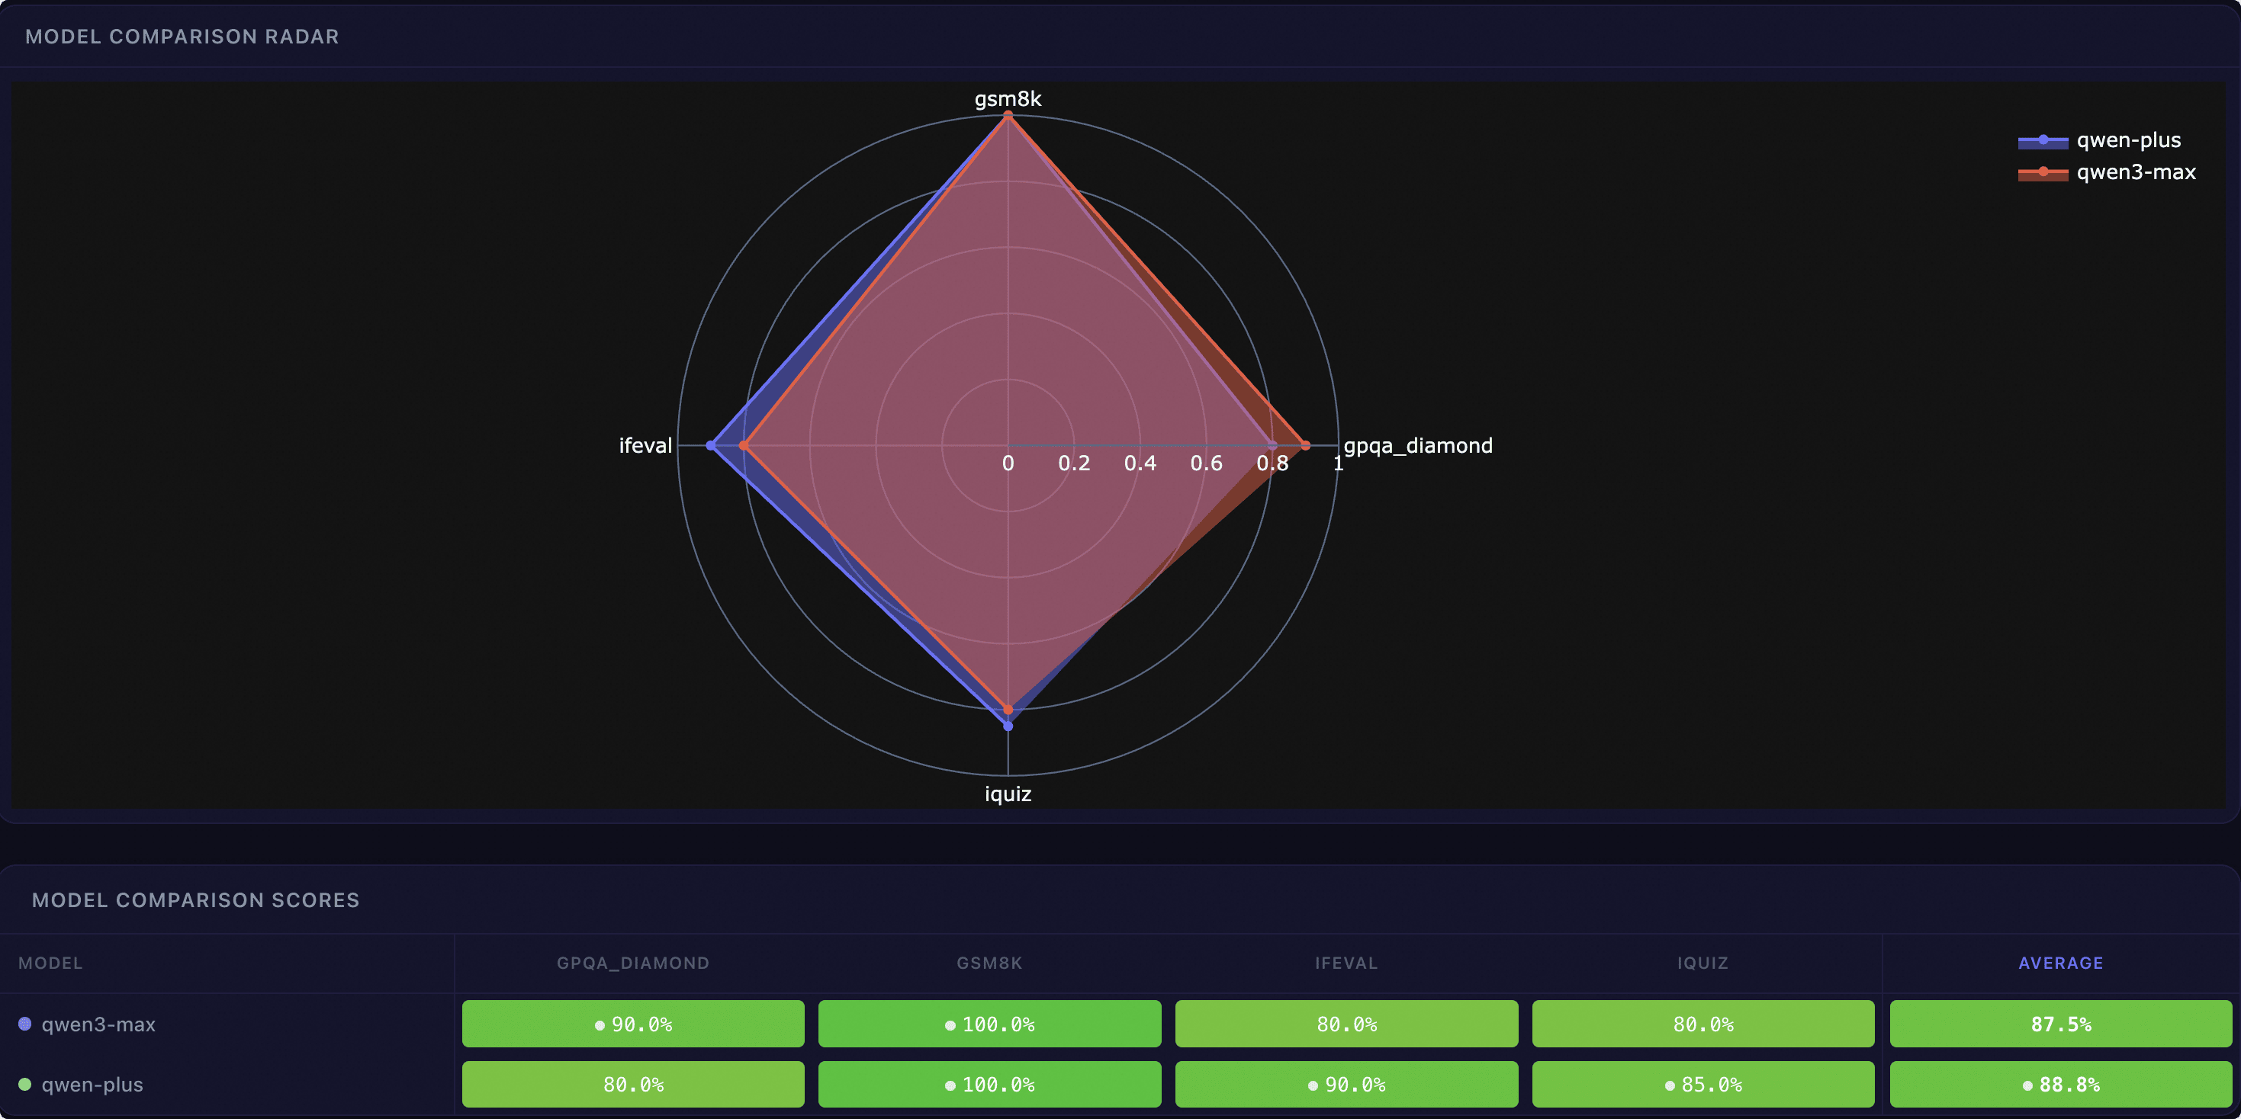Click the red qwen3-max data point on iquiz axis

1008,710
